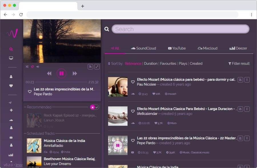Favourite the life8calendar track

pos(133,111)
